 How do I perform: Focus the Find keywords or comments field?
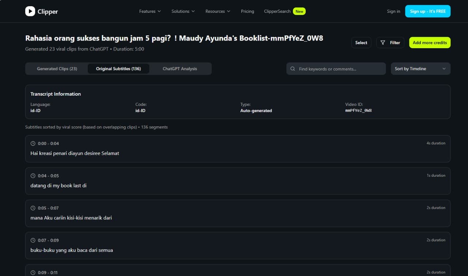(x=340, y=69)
